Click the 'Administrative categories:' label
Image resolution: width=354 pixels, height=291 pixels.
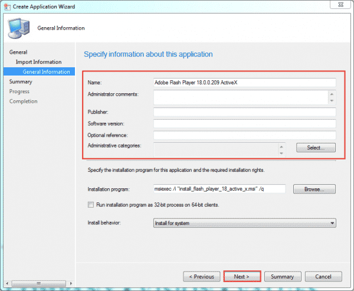(x=114, y=145)
